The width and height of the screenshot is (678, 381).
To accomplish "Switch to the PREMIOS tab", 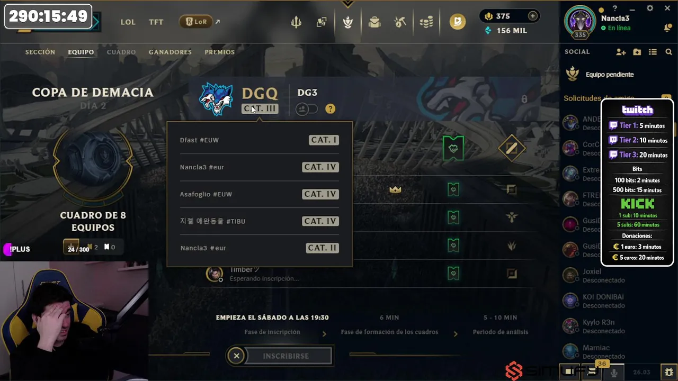I will point(219,52).
